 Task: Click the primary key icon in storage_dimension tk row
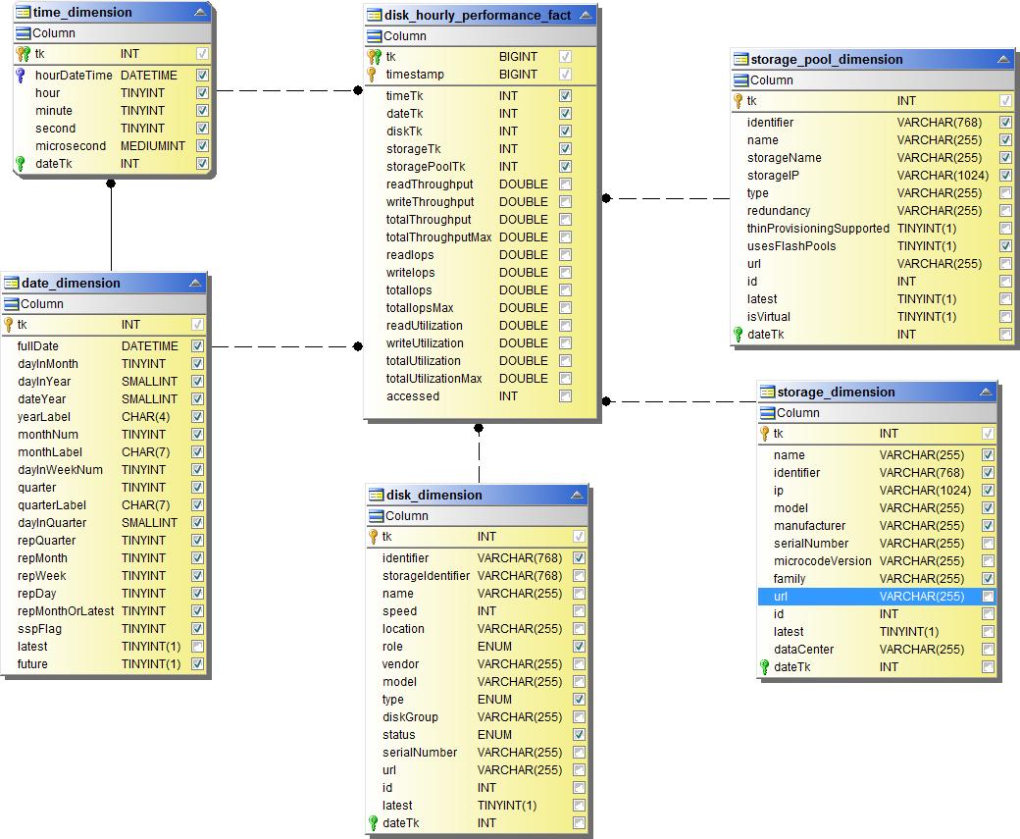click(x=765, y=434)
